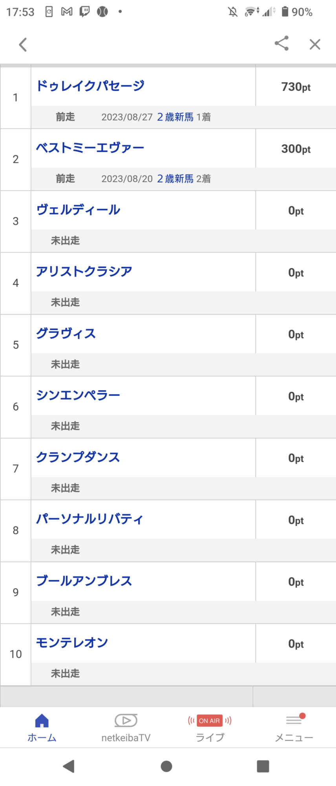Open the netkeibaTV tab
Image resolution: width=336 pixels, height=786 pixels.
(x=126, y=728)
